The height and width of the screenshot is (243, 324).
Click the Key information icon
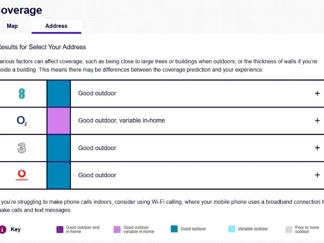[x=3, y=229]
